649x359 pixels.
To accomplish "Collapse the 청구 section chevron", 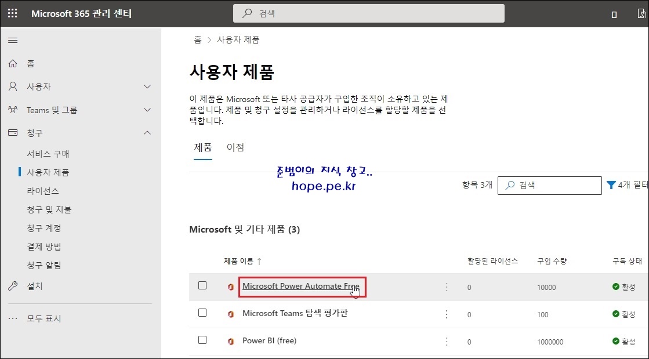I will (147, 133).
